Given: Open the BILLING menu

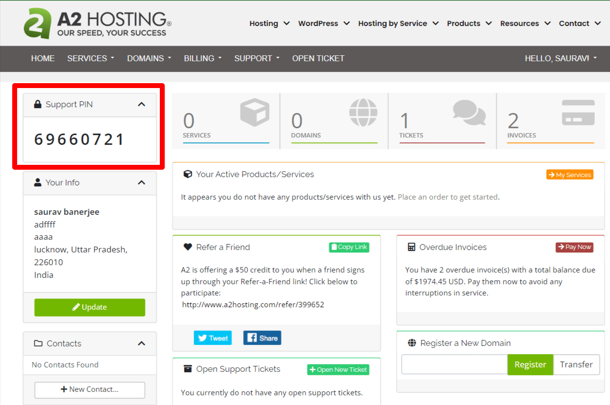Looking at the screenshot, I should [202, 58].
